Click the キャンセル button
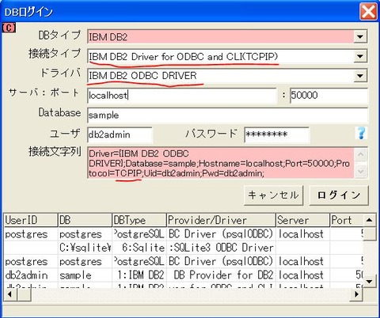This screenshot has height=318, width=380. pyautogui.click(x=273, y=195)
